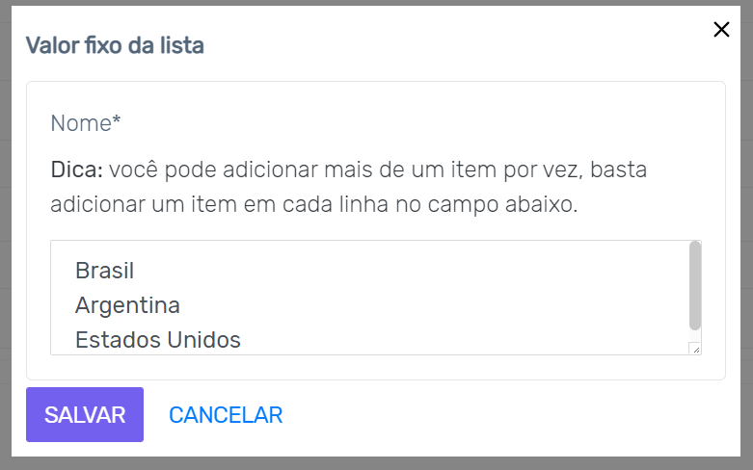This screenshot has height=470, width=753.
Task: Place cursor on the Argentina line
Action: [127, 305]
